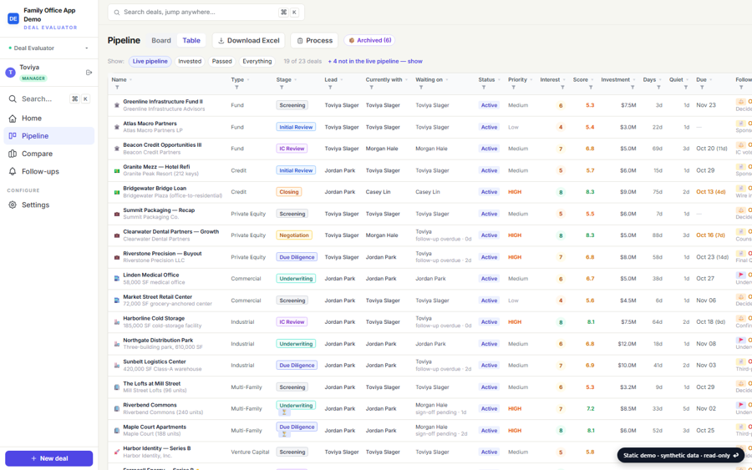This screenshot has width=752, height=470.
Task: Open Home in the sidebar
Action: [49, 119]
